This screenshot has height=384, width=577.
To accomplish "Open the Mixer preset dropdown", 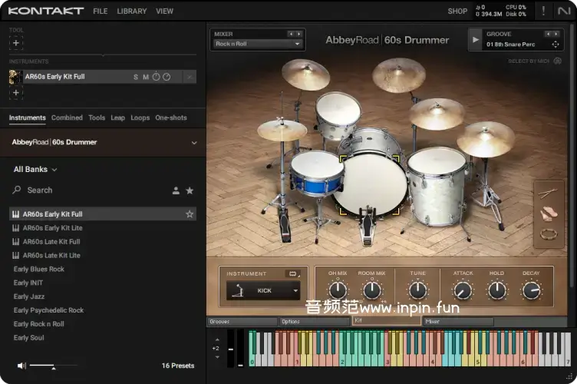I will [258, 44].
